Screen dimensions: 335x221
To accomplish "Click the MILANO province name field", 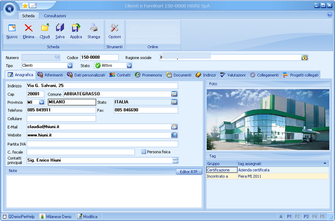I will click(x=72, y=102).
